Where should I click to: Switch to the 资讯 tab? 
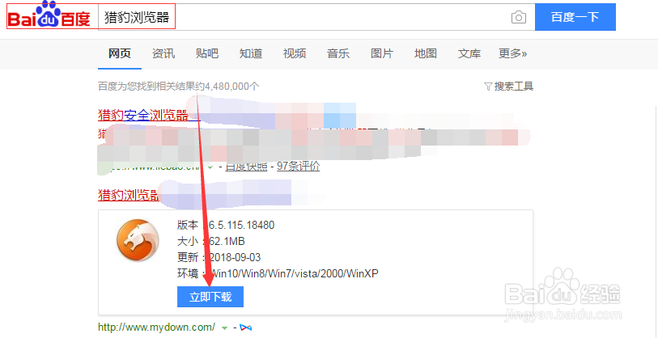click(x=163, y=53)
